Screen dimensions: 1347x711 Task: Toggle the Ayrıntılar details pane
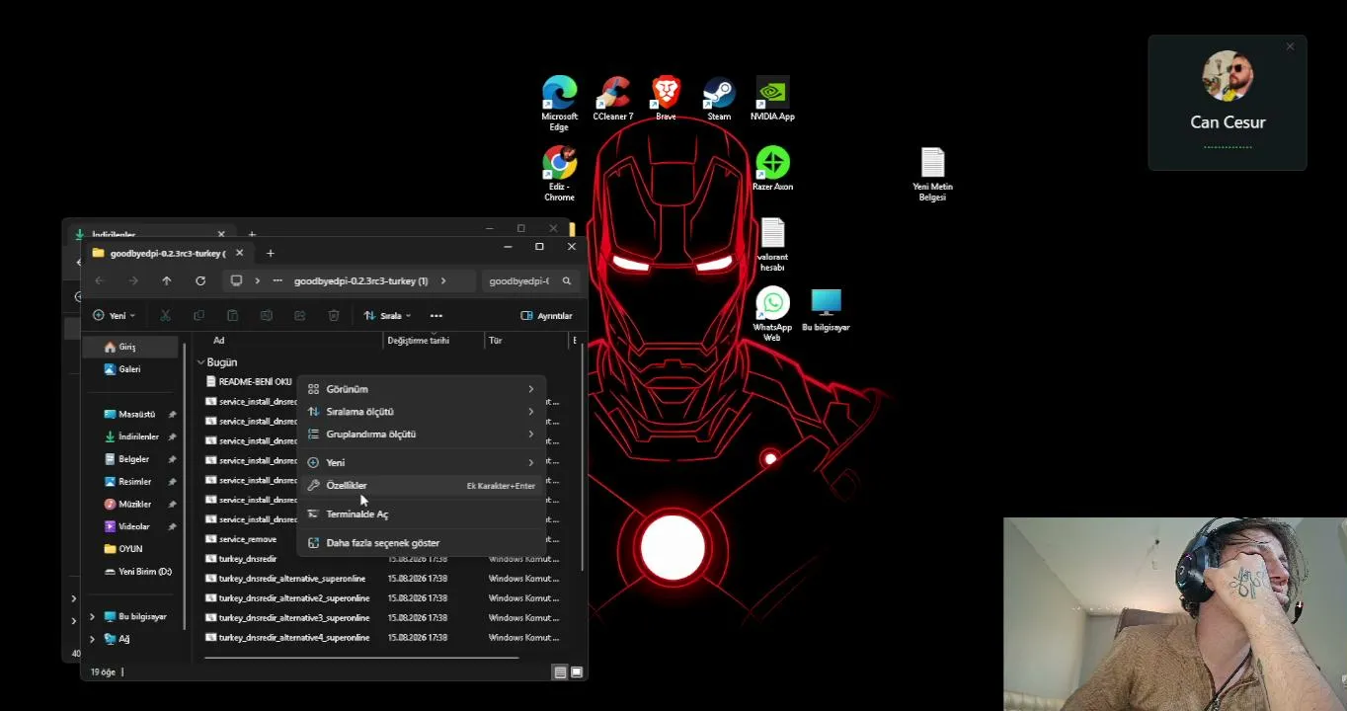pos(546,316)
